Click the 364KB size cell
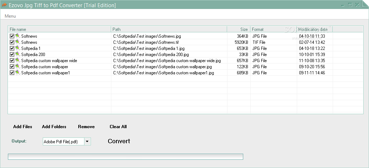369x168 pixels. pos(243,36)
